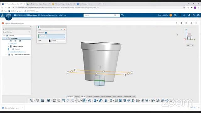The height and width of the screenshot is (113, 201).
Task: Expand the RevolvedCup tree node
Action: [x=6, y=55]
